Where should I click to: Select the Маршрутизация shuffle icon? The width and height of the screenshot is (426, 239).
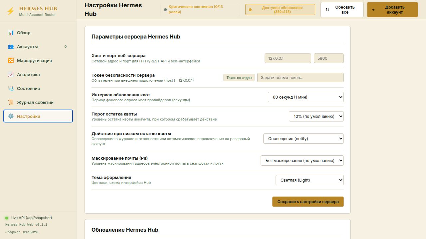[x=11, y=60]
